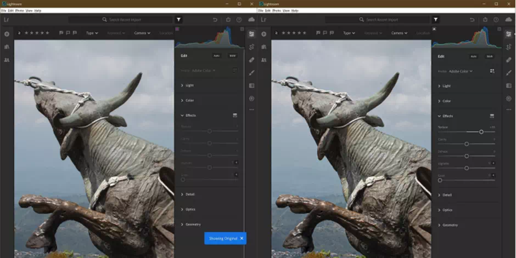
Task: Select the Healing Brush in left window
Action: (x=252, y=60)
